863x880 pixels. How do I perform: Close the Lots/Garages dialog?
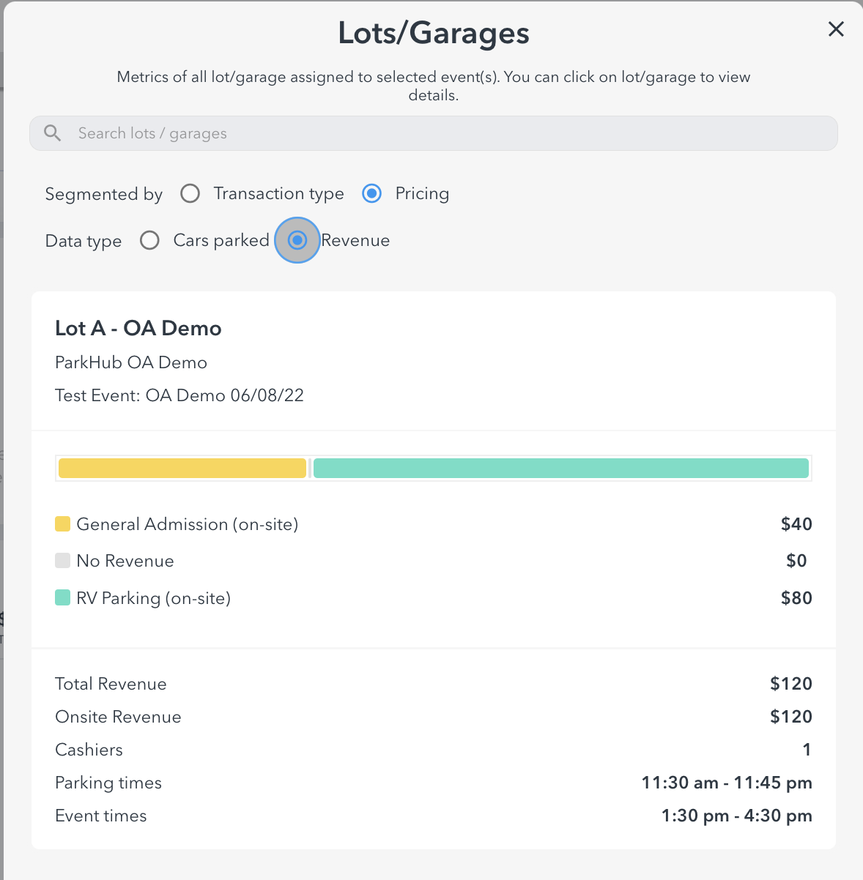pos(836,29)
